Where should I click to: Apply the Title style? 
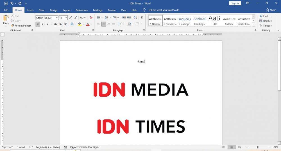click(214, 21)
